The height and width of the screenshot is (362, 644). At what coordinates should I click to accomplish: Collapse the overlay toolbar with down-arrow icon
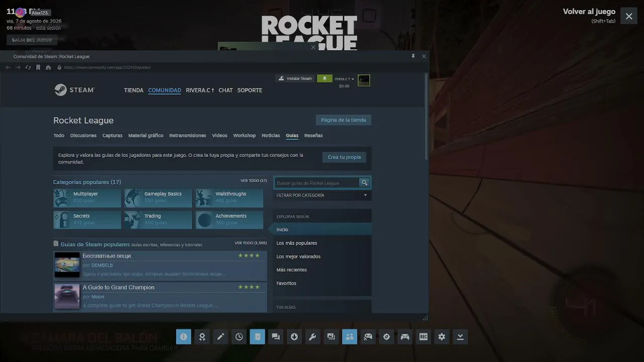460,337
